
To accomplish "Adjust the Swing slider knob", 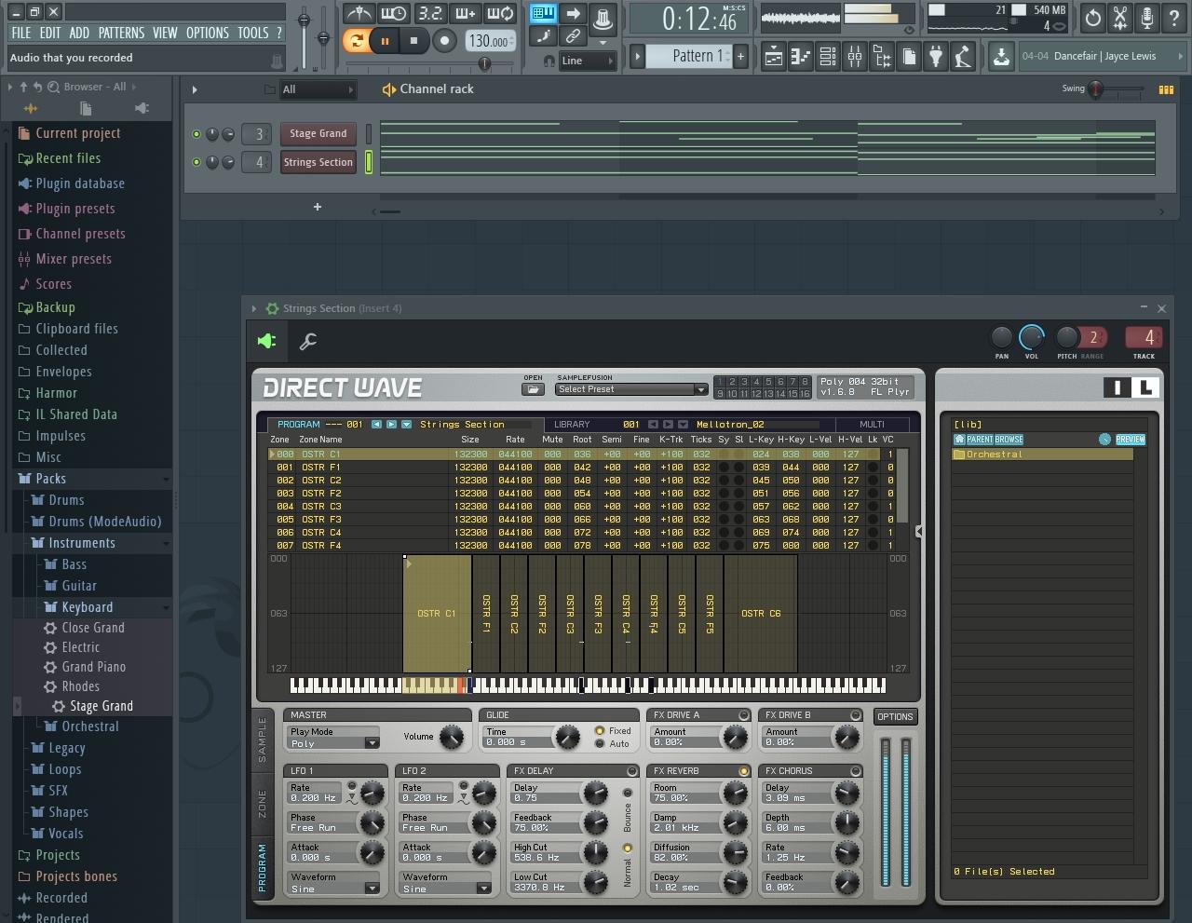I will [1096, 89].
